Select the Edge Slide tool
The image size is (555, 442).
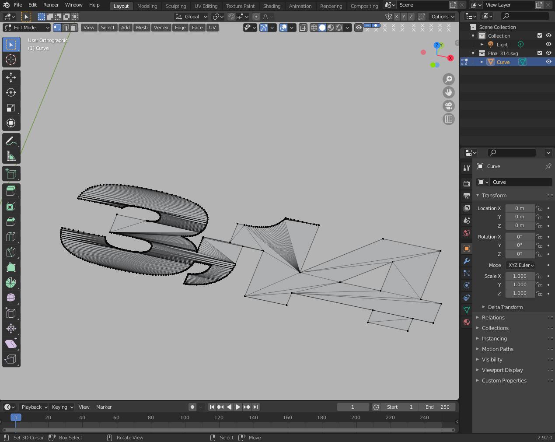(11, 313)
